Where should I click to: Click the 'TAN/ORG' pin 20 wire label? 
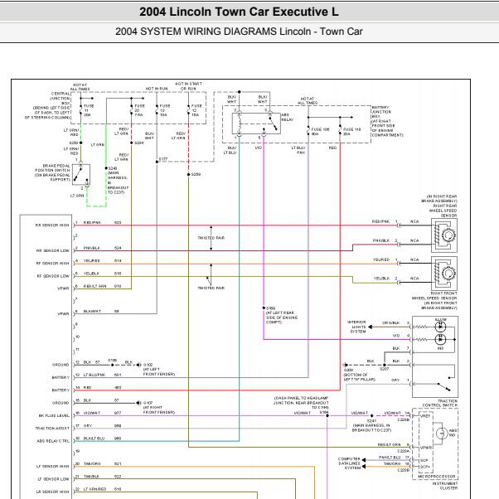[x=92, y=464]
